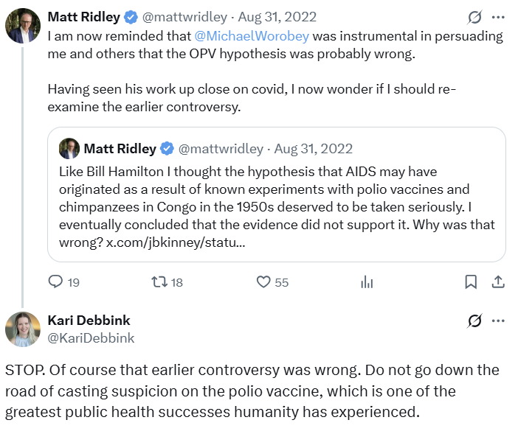Image resolution: width=518 pixels, height=434 pixels.
Task: Click the Grok icon on Matt Ridley's tweet
Action: pos(476,16)
